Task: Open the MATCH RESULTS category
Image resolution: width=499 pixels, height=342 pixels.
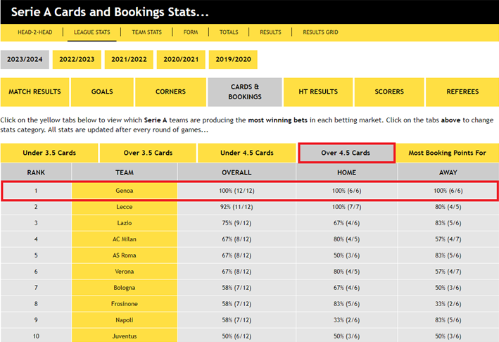Action: (x=34, y=92)
